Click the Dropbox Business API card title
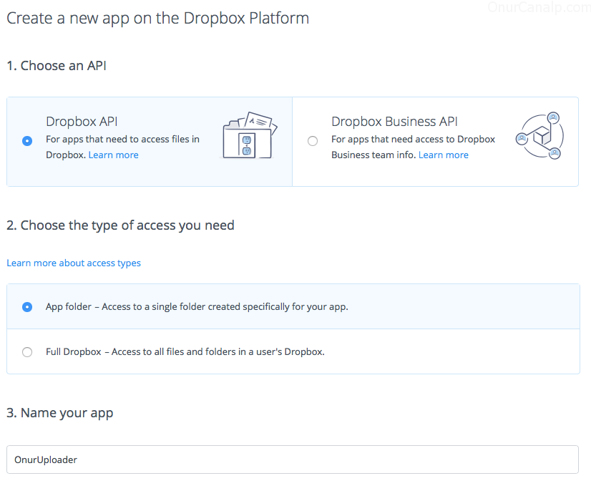The height and width of the screenshot is (496, 591). (395, 122)
